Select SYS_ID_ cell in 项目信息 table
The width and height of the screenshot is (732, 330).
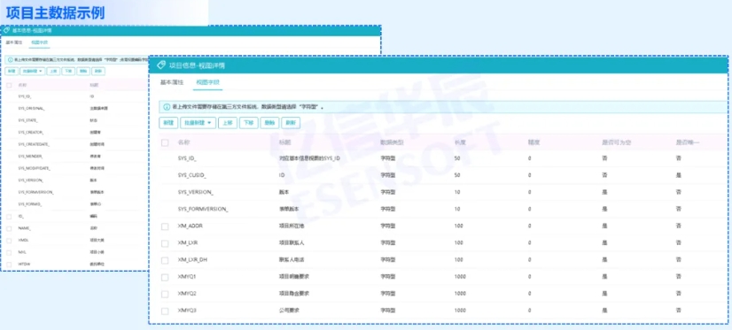tap(187, 158)
